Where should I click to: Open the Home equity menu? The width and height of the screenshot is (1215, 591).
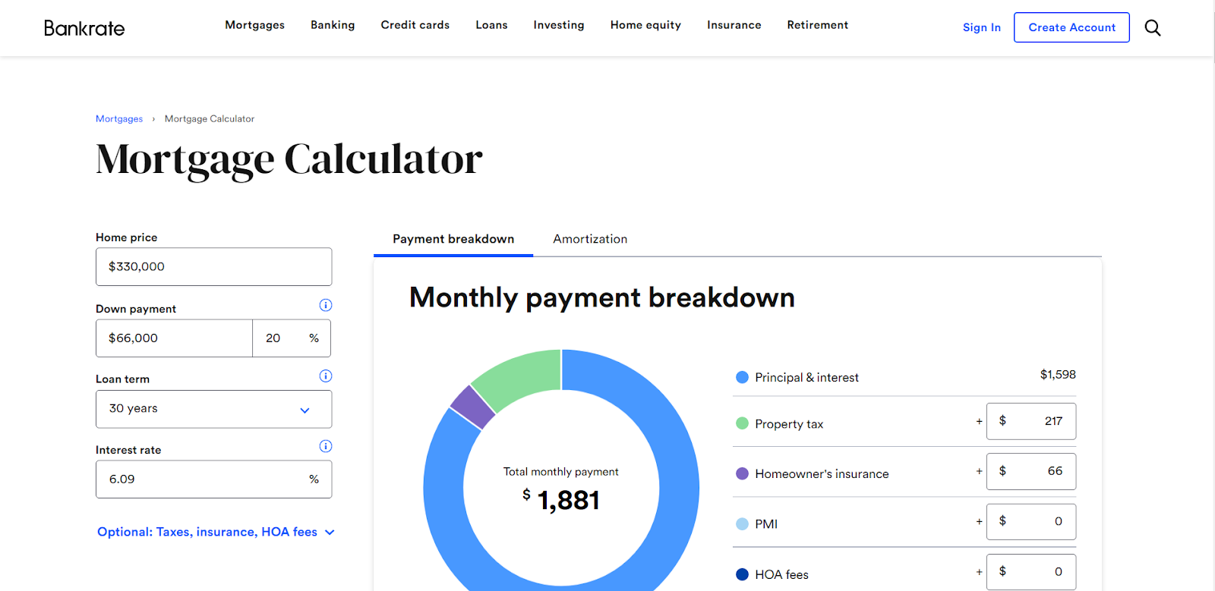pyautogui.click(x=645, y=25)
